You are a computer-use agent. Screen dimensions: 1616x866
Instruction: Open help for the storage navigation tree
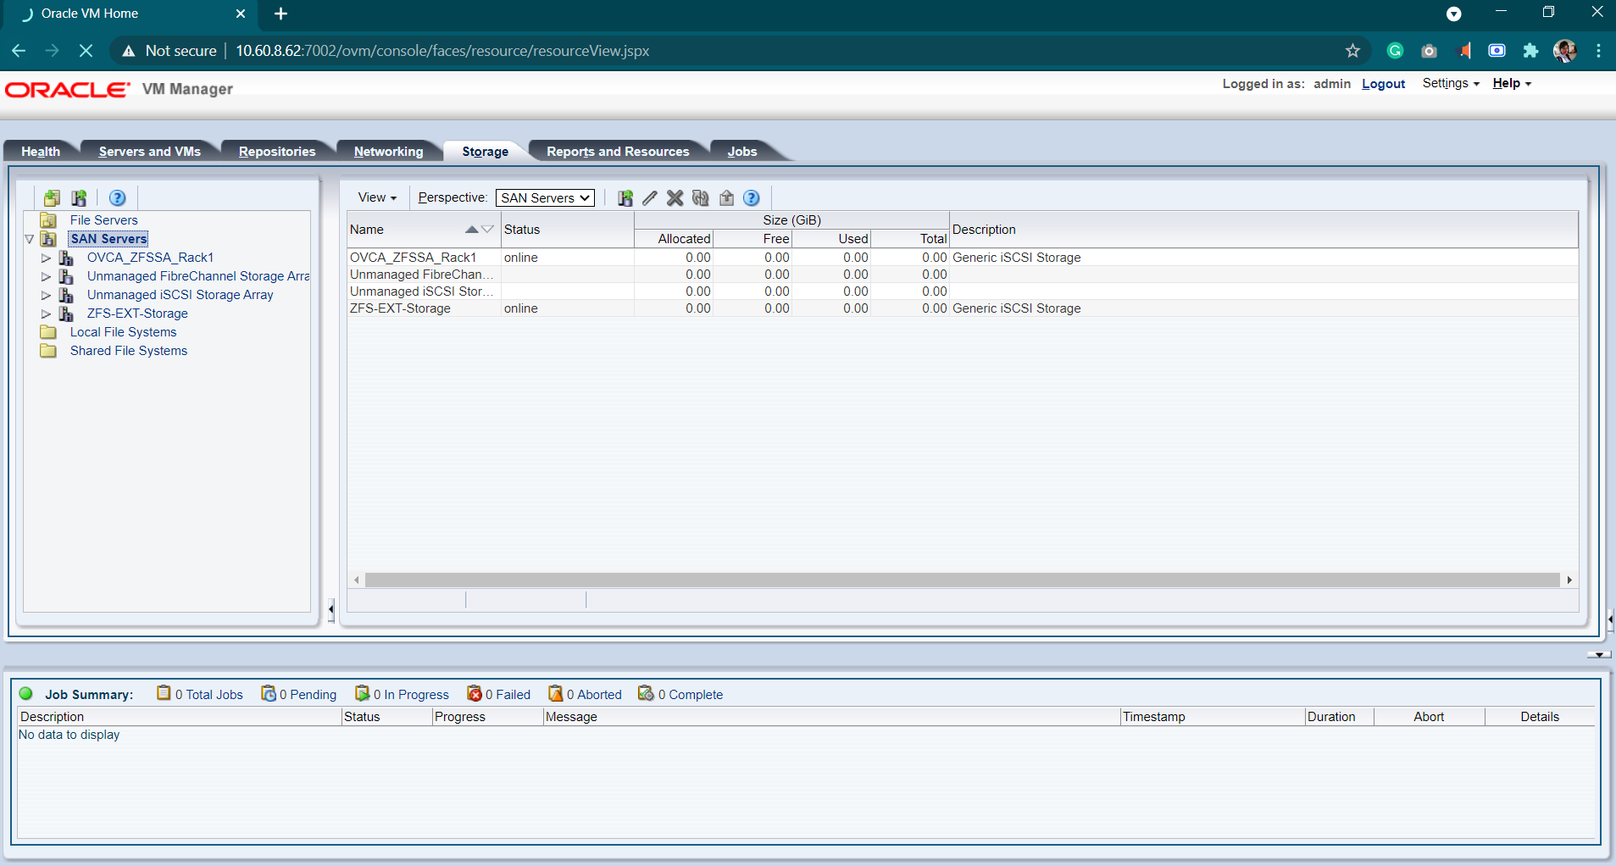pyautogui.click(x=118, y=197)
